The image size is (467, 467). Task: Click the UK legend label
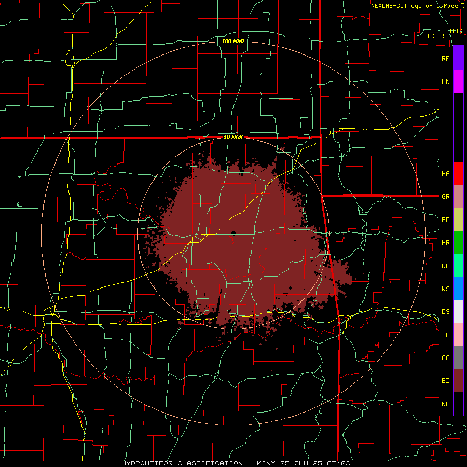tap(446, 82)
